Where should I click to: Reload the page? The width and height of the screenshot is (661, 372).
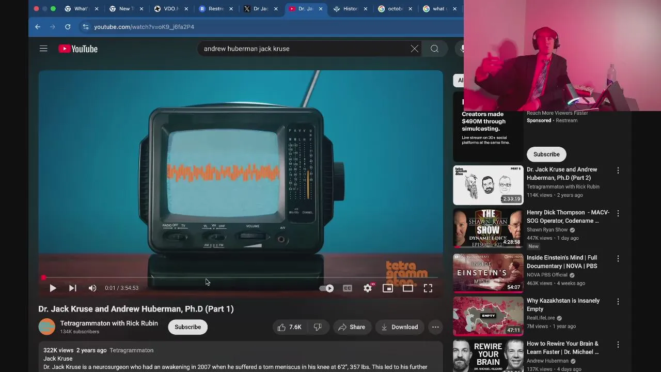pos(68,27)
